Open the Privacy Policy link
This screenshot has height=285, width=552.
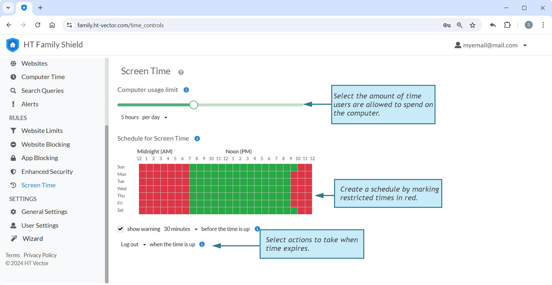click(40, 255)
